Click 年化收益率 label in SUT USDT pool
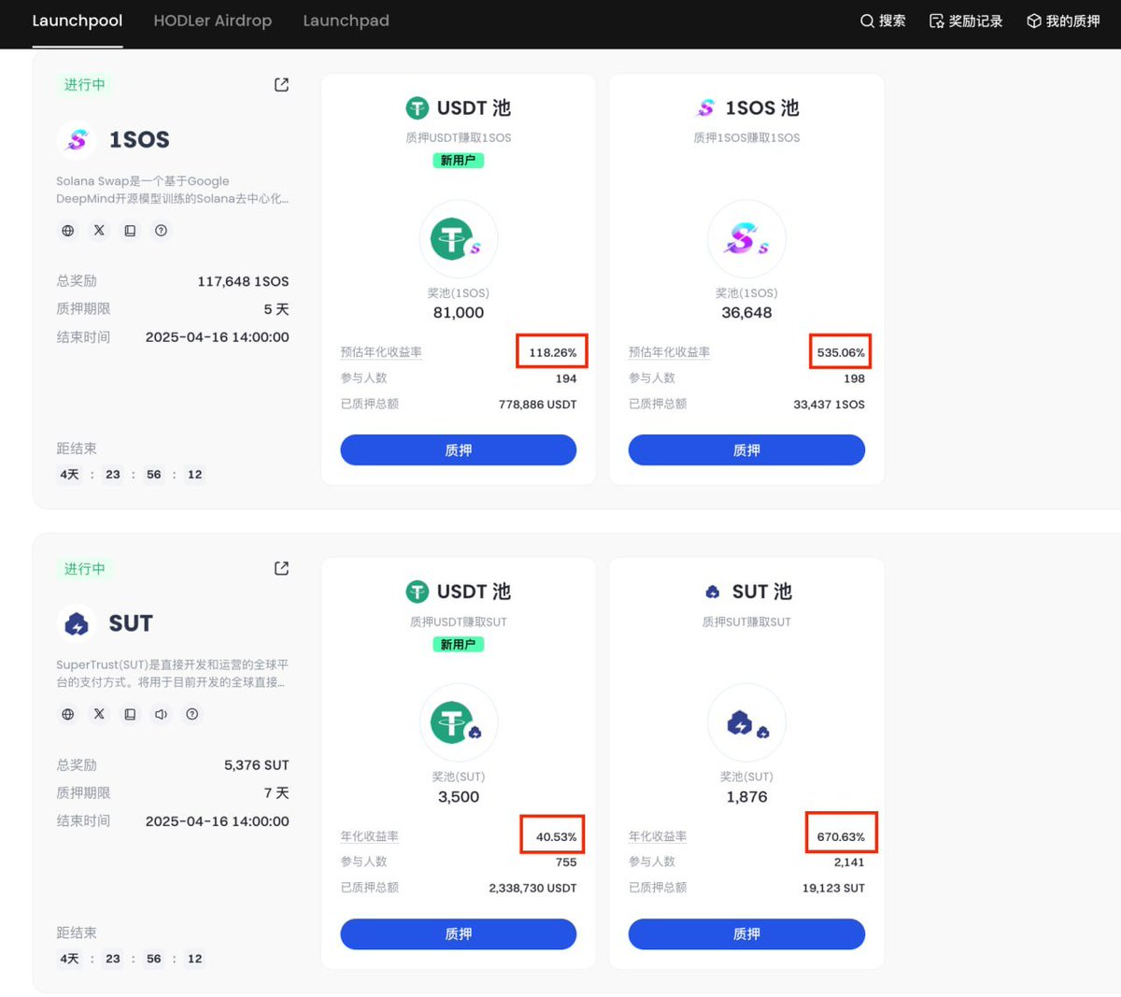This screenshot has width=1121, height=997. point(369,836)
